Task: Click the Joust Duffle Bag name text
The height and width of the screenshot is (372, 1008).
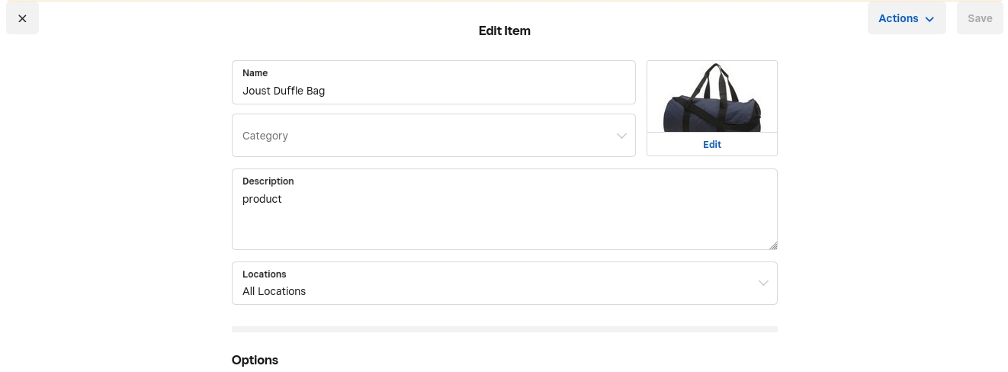Action: (x=284, y=91)
